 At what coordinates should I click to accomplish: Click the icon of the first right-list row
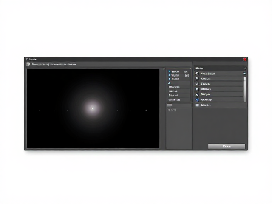(x=197, y=74)
